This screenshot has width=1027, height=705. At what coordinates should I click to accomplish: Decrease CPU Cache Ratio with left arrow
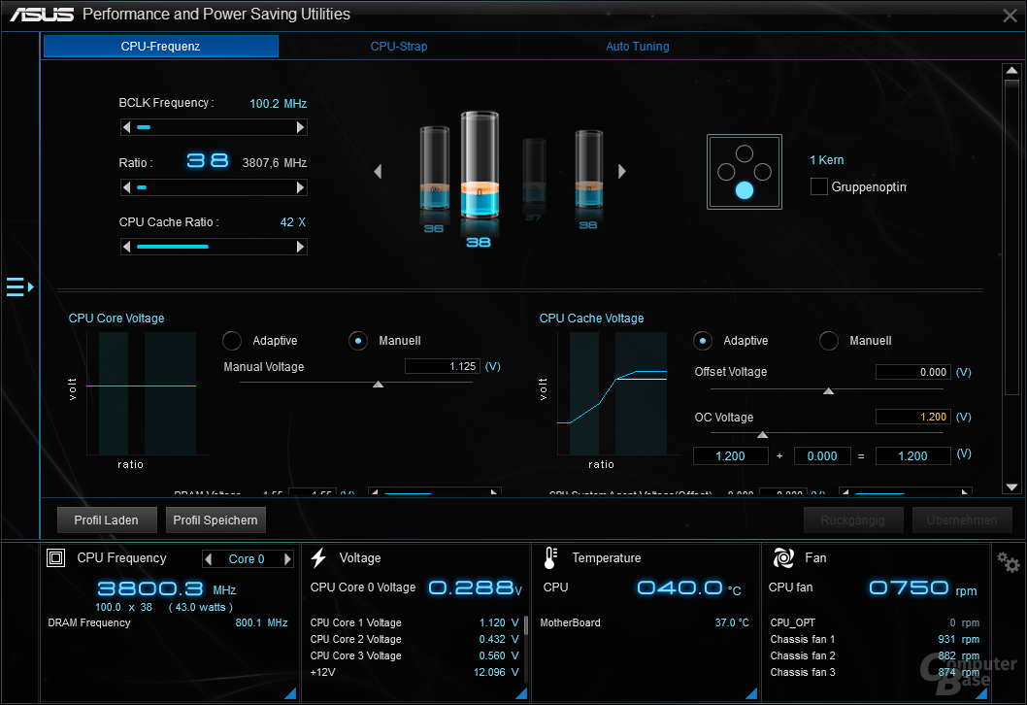tap(126, 247)
